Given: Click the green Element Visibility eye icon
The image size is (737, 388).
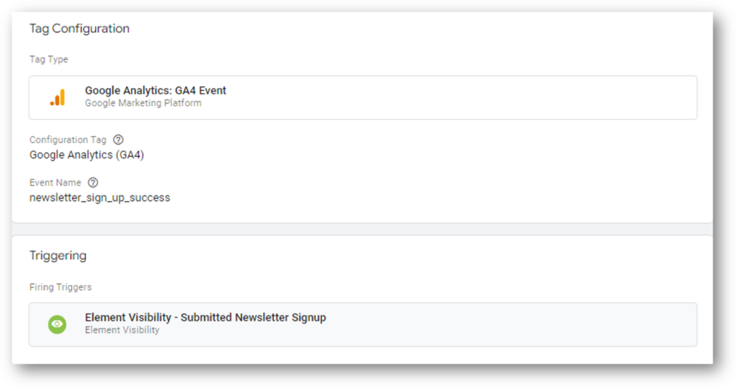Looking at the screenshot, I should [x=57, y=324].
